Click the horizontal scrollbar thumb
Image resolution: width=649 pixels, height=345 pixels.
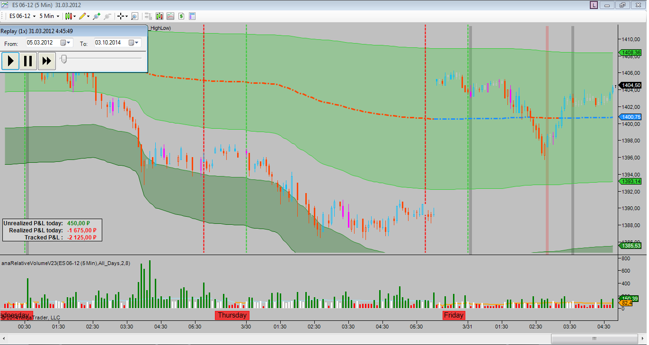click(x=594, y=339)
